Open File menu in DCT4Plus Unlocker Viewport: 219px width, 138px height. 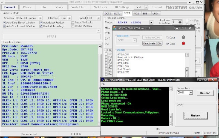click(103, 84)
